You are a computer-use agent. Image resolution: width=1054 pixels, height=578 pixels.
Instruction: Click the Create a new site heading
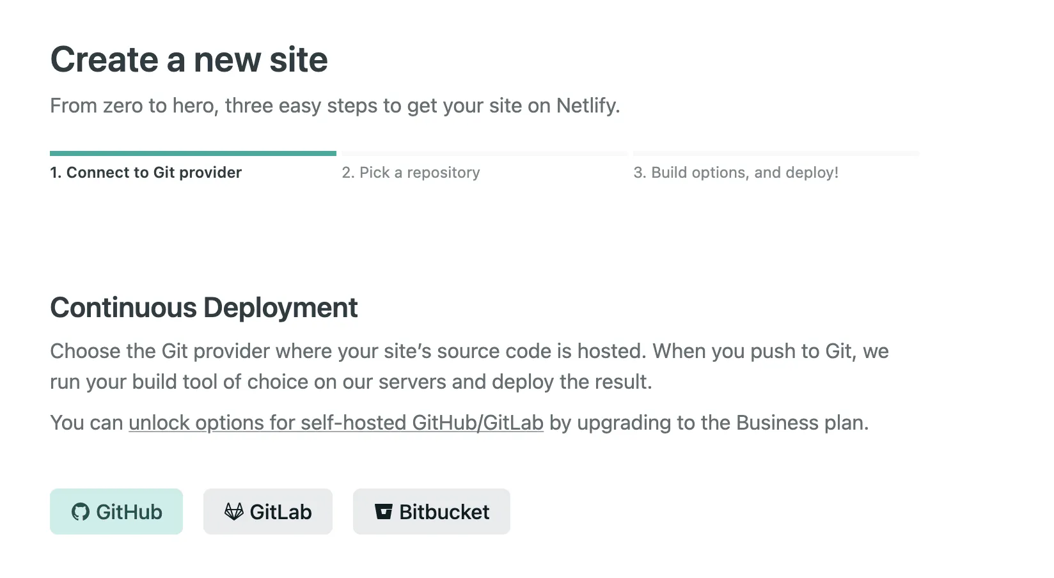tap(189, 59)
